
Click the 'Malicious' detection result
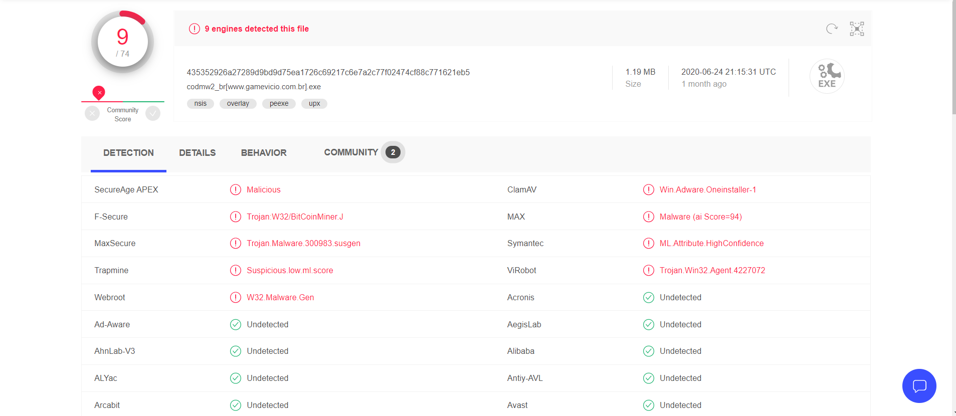coord(264,189)
